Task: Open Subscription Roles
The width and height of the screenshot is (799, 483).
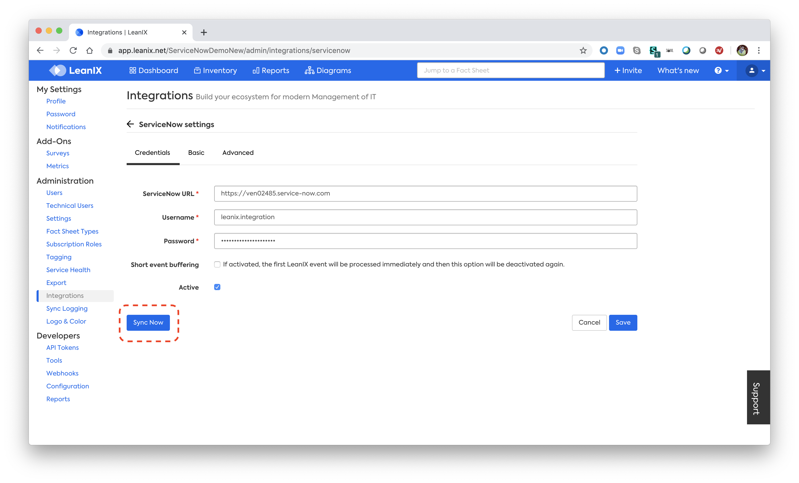Action: [x=74, y=244]
